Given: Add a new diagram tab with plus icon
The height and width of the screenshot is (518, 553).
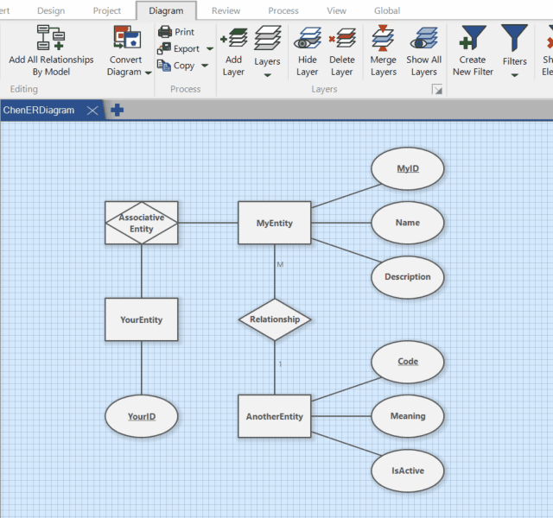Looking at the screenshot, I should click(118, 111).
